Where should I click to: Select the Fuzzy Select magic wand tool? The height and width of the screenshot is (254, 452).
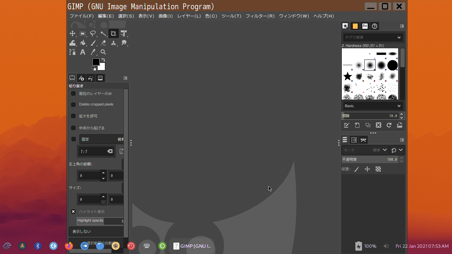tap(103, 33)
